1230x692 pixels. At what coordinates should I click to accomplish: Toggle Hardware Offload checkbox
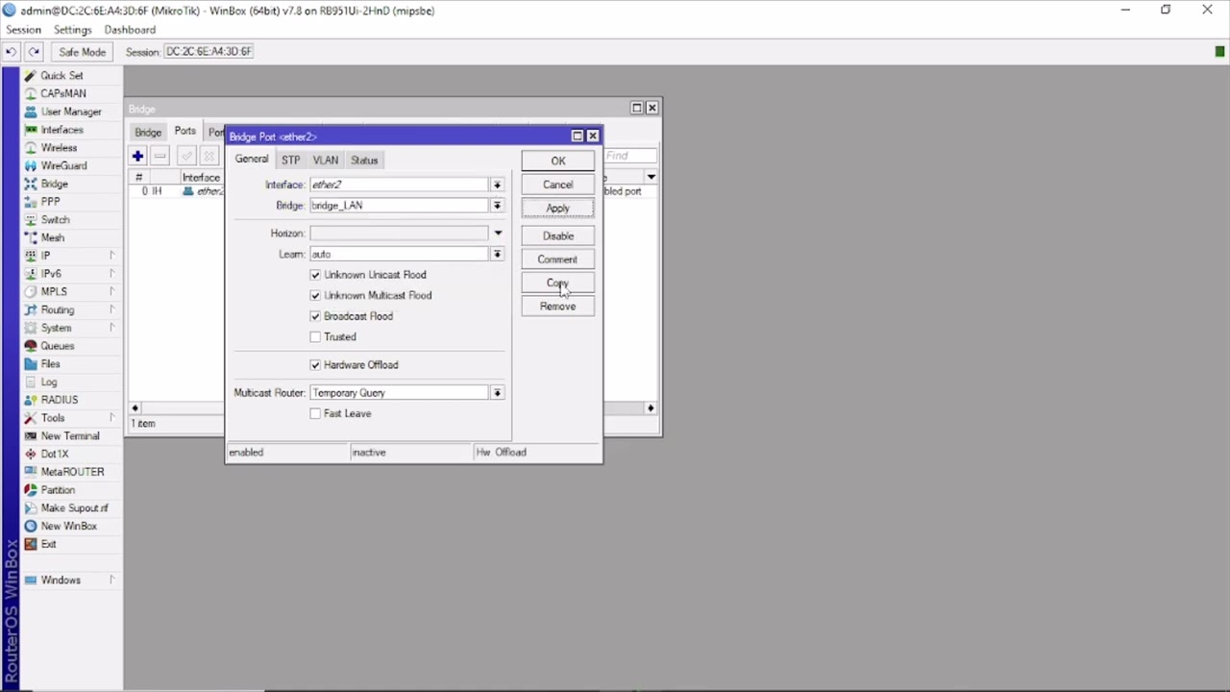(315, 365)
